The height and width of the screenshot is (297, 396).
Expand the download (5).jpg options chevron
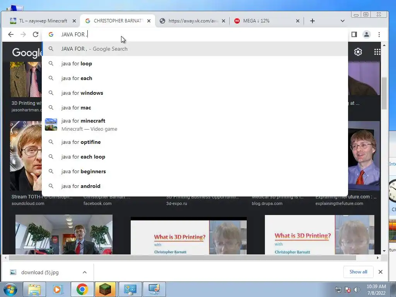[85, 273]
